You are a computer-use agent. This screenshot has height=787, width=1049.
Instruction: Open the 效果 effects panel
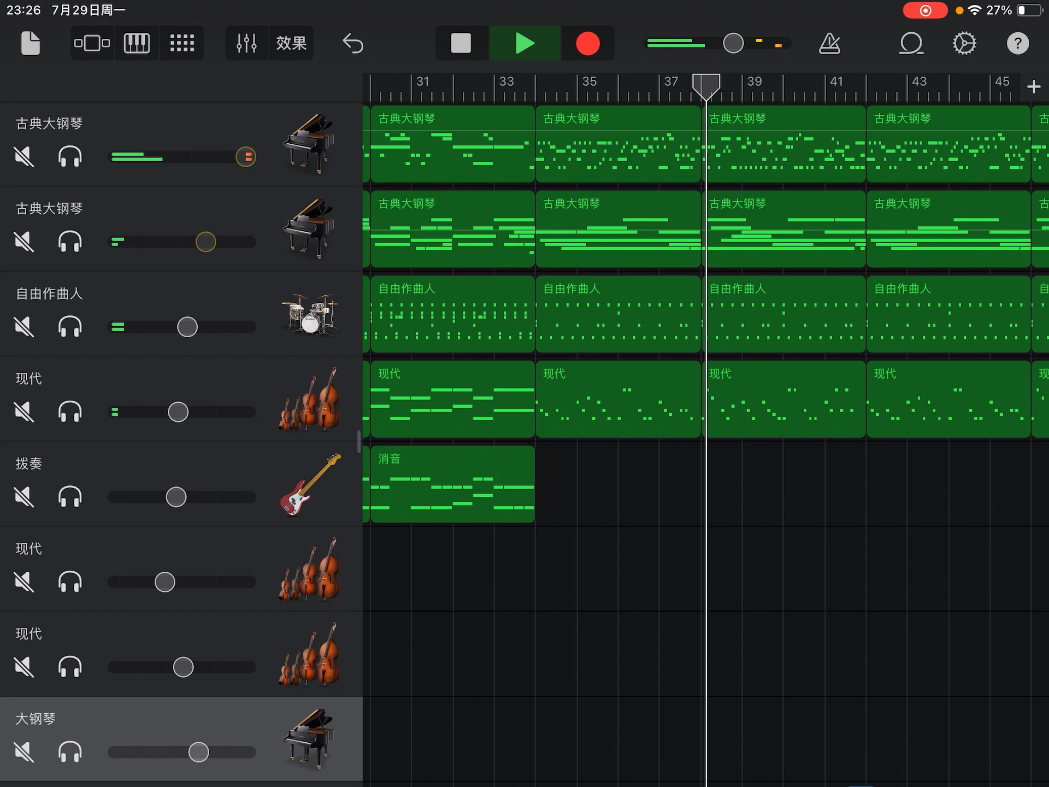pyautogui.click(x=291, y=43)
